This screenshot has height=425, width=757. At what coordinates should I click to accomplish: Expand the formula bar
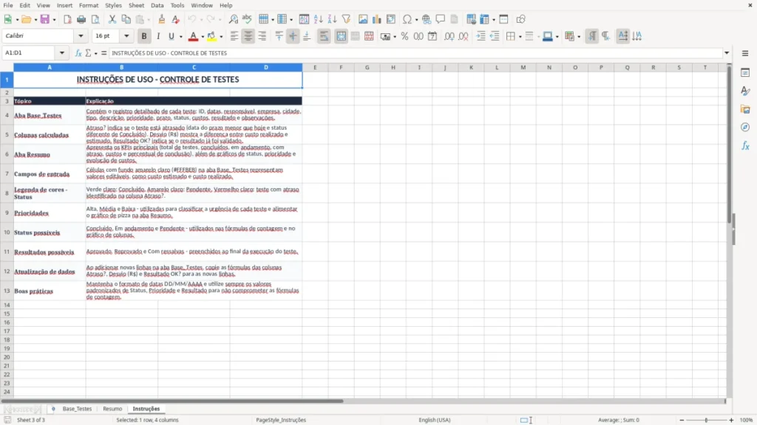[x=727, y=53]
